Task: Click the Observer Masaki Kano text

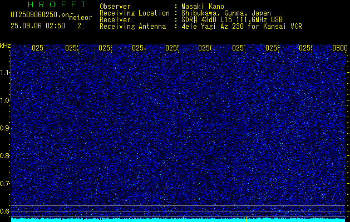Action: [162, 7]
